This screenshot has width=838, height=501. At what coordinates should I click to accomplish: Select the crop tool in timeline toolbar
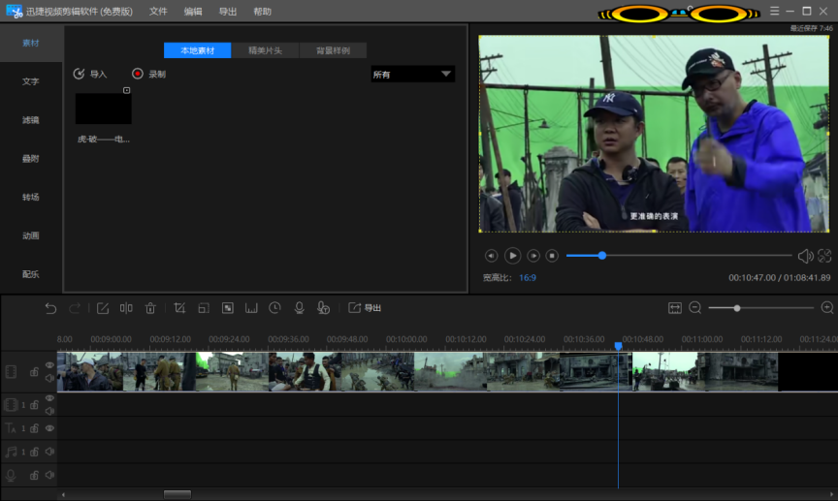point(179,308)
